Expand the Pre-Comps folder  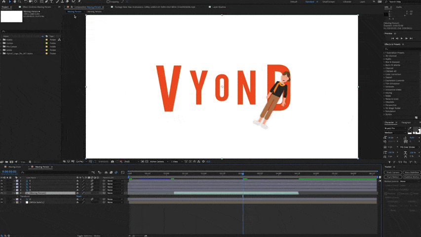tap(1, 46)
